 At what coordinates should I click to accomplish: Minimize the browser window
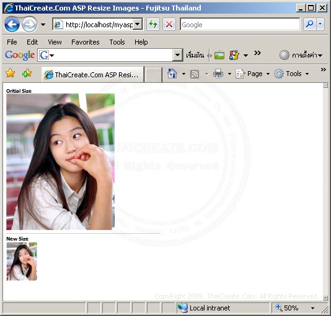[x=301, y=8]
